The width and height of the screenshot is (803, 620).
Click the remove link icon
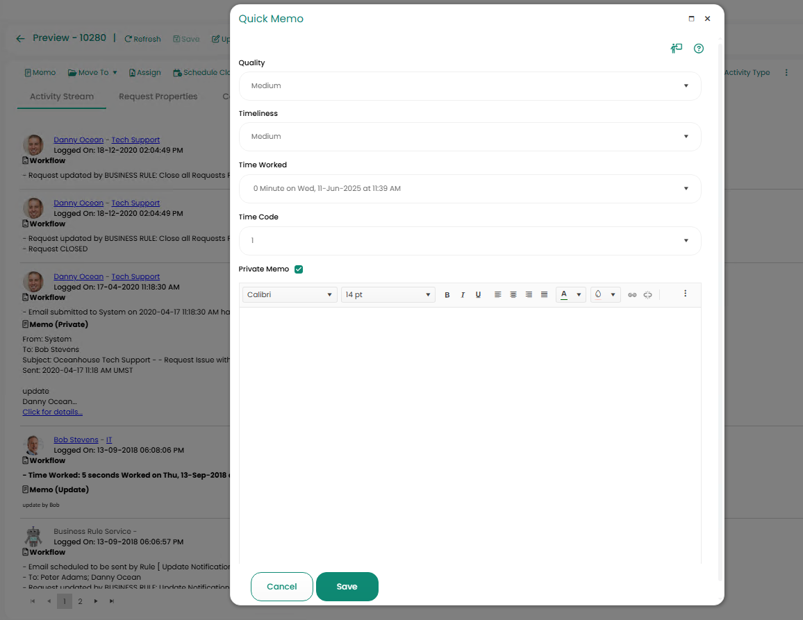point(647,295)
